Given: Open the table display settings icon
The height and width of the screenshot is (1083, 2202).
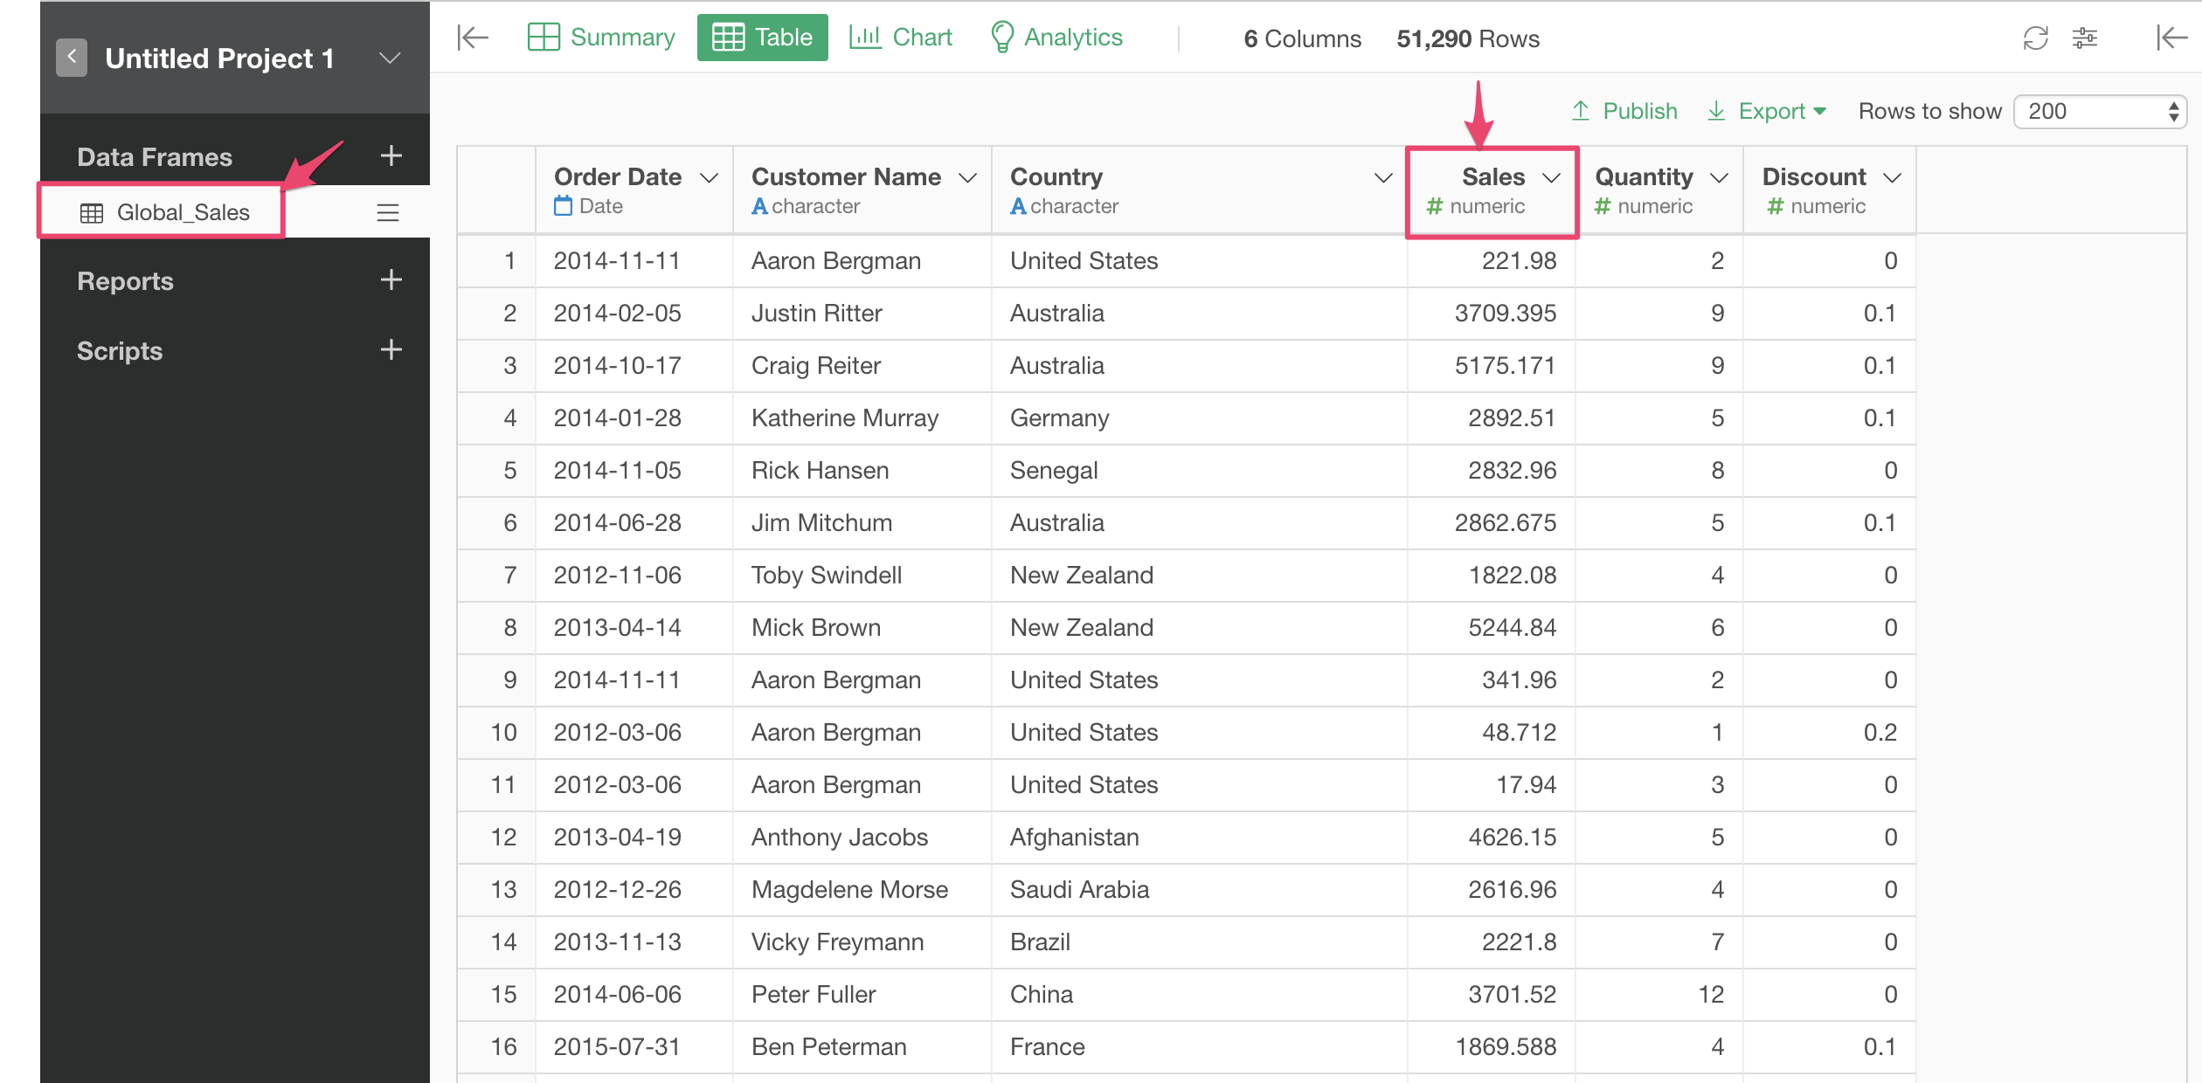Looking at the screenshot, I should pos(2087,38).
